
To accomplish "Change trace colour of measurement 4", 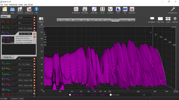I will (x=34, y=39).
